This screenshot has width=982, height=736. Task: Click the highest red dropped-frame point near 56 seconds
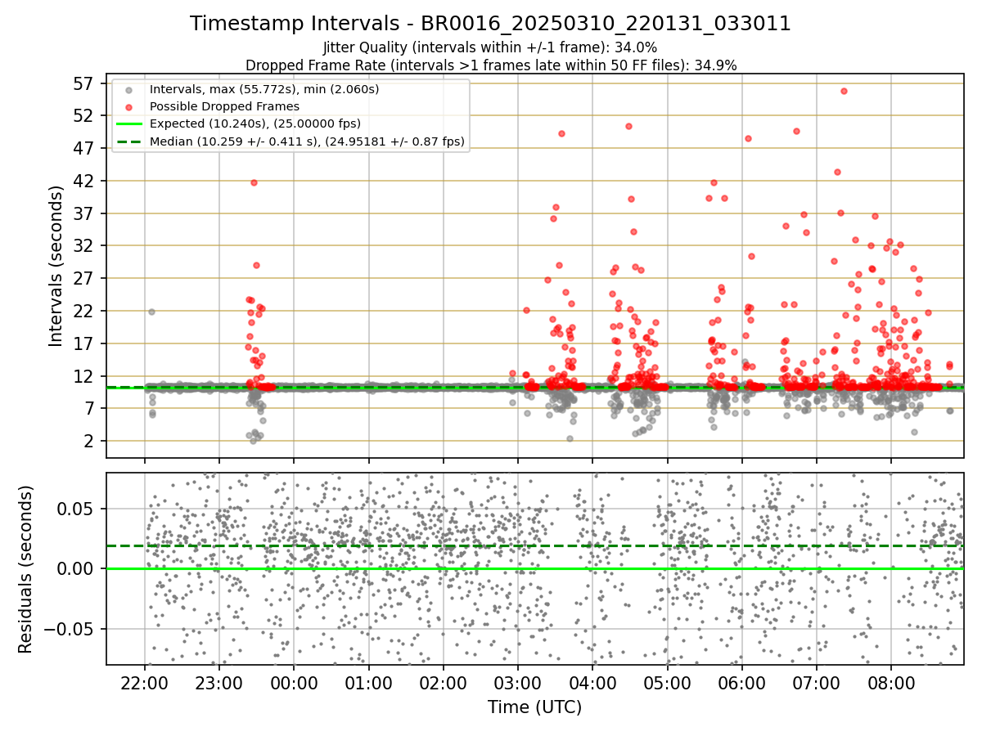point(844,91)
